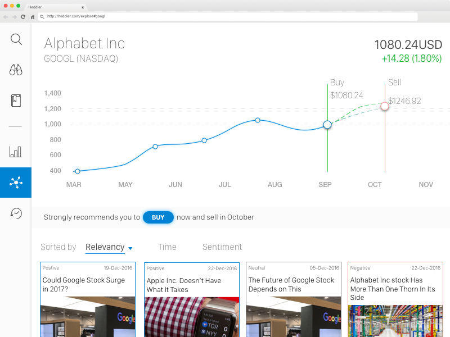Screen dimensions: 450x337
Task: Open article "Could Google Stock Surge in 2017?"
Action: coord(84,284)
